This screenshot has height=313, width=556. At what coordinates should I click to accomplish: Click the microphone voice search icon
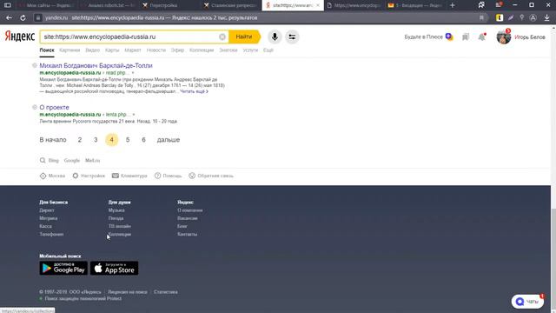[x=275, y=37]
